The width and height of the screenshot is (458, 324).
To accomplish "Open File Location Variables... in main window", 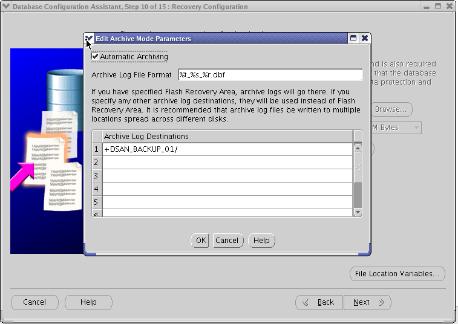I will tap(397, 274).
